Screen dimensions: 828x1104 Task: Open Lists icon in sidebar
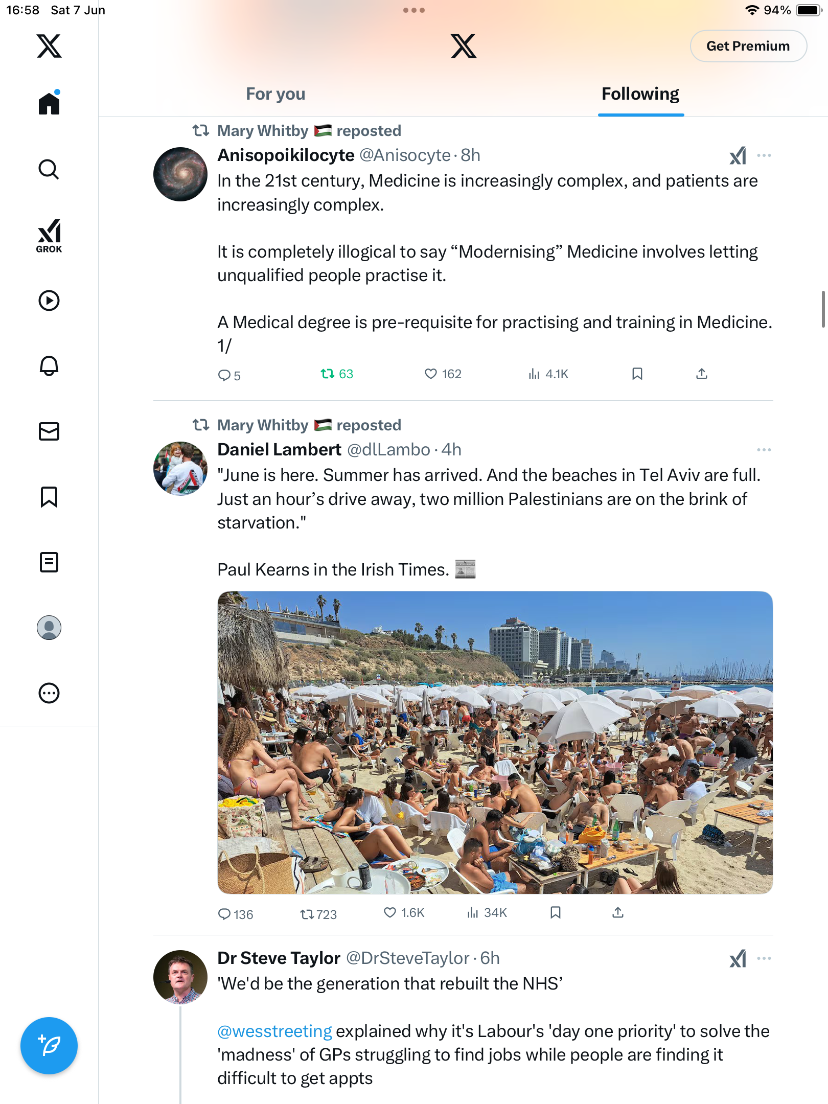coord(49,562)
